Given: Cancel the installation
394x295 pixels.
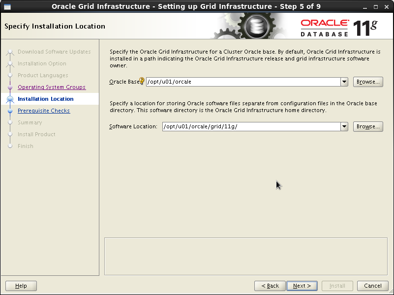Looking at the screenshot, I should coord(373,286).
